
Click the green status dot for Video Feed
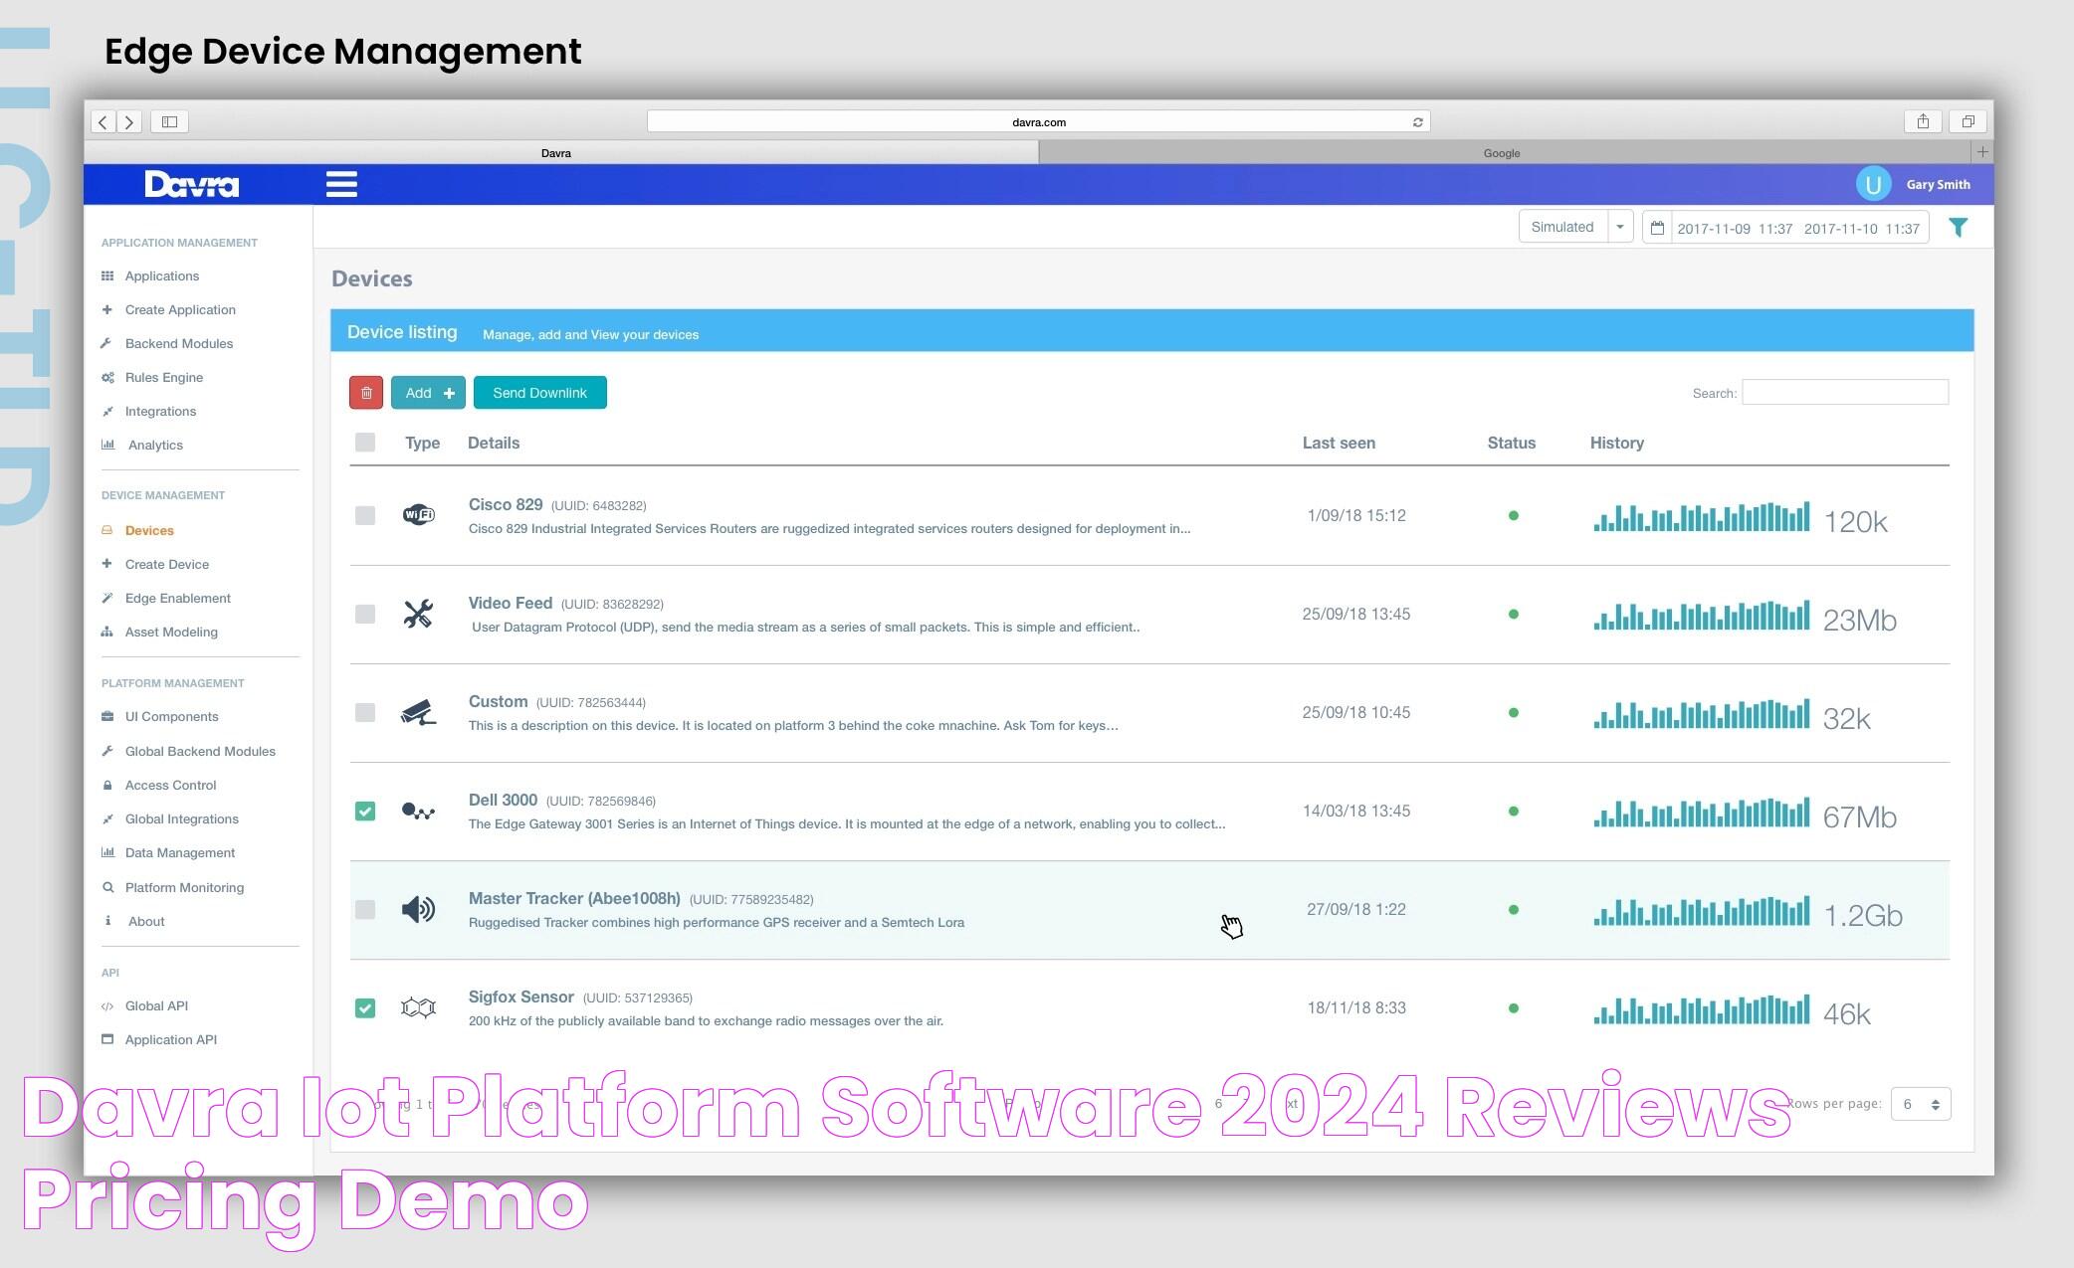(1514, 614)
